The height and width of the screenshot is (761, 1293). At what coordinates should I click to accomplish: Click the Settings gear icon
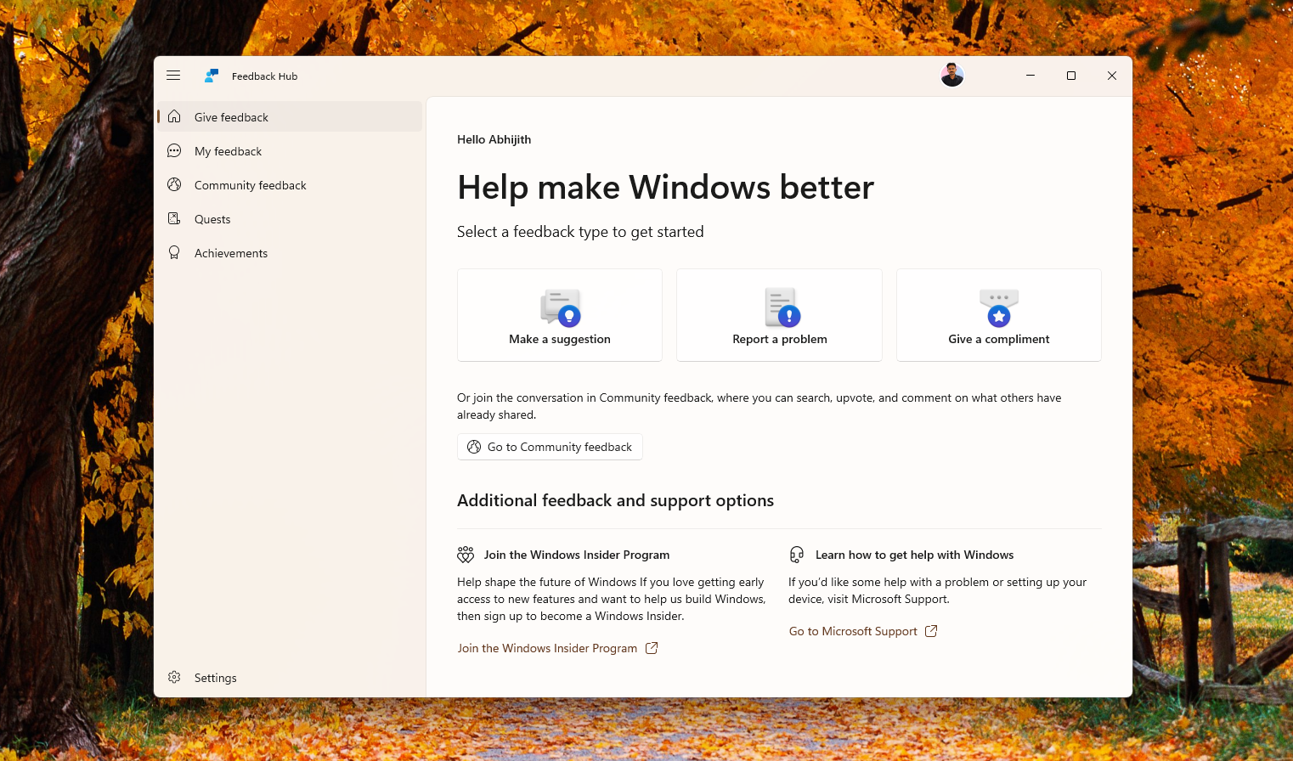(x=174, y=677)
